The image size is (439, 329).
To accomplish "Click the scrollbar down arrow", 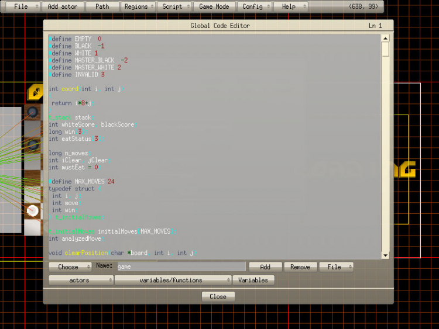I will tap(386, 255).
